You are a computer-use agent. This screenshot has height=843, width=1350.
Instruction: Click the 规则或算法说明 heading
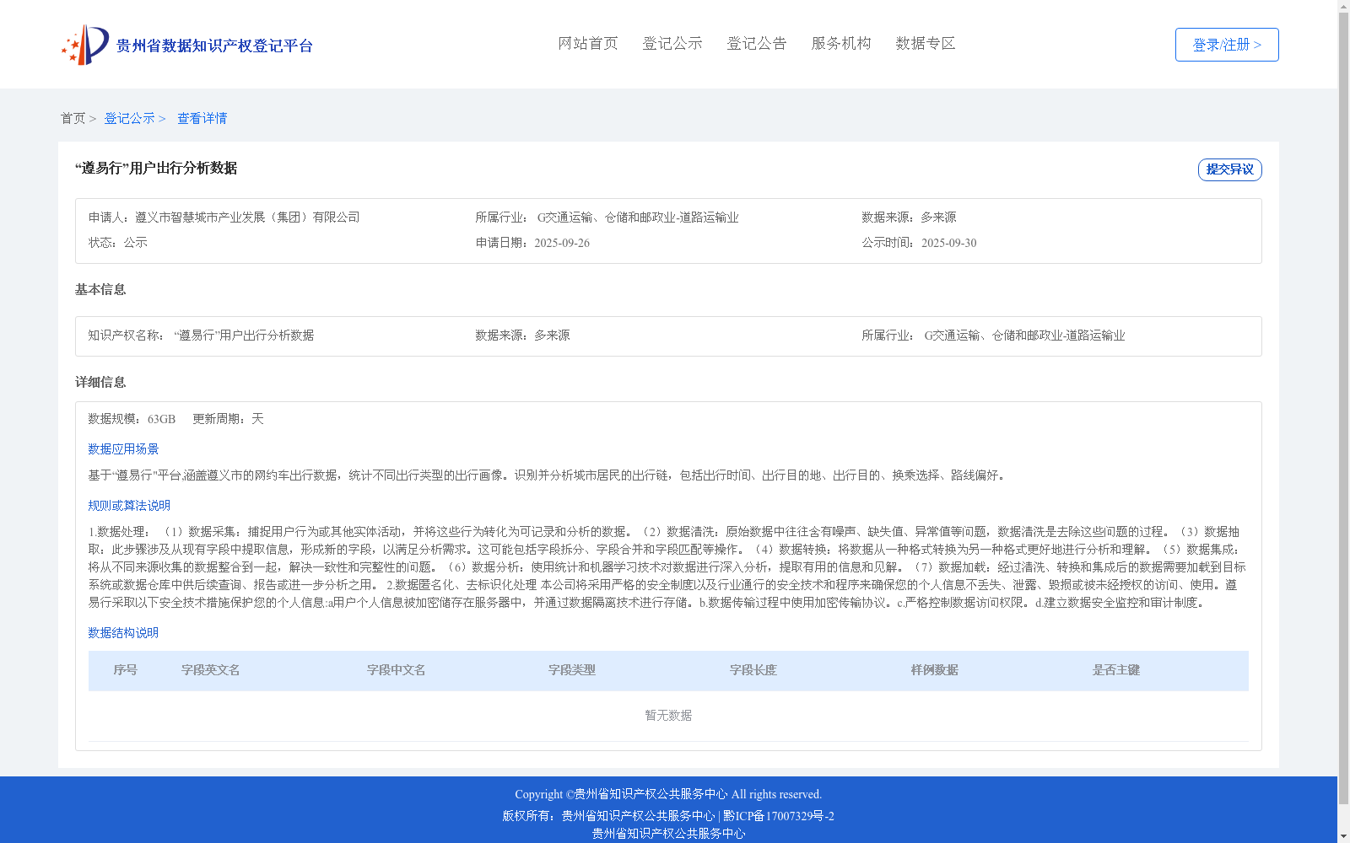(129, 506)
